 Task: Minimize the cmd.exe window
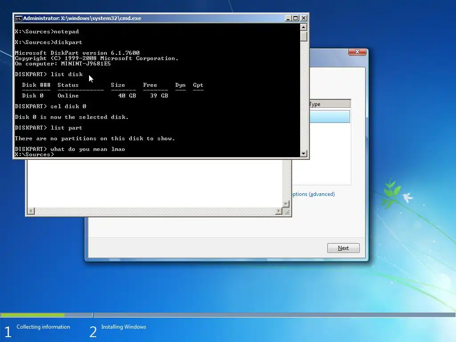(x=288, y=18)
